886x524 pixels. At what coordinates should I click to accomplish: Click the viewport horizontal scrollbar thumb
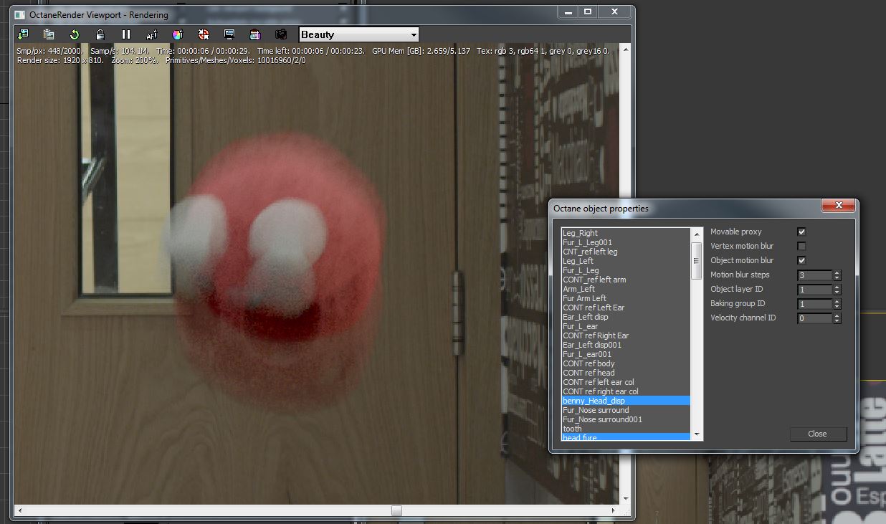396,510
